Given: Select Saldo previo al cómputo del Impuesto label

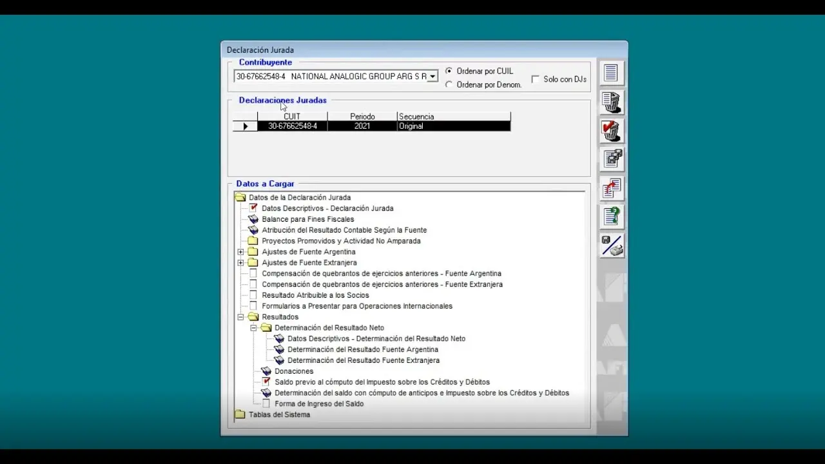Looking at the screenshot, I should 382,382.
